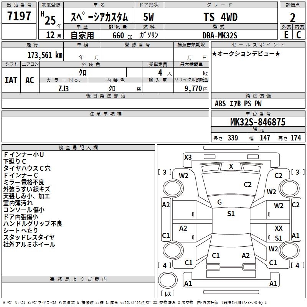
Task: Select the color number ZJ3
Action: (x=63, y=89)
